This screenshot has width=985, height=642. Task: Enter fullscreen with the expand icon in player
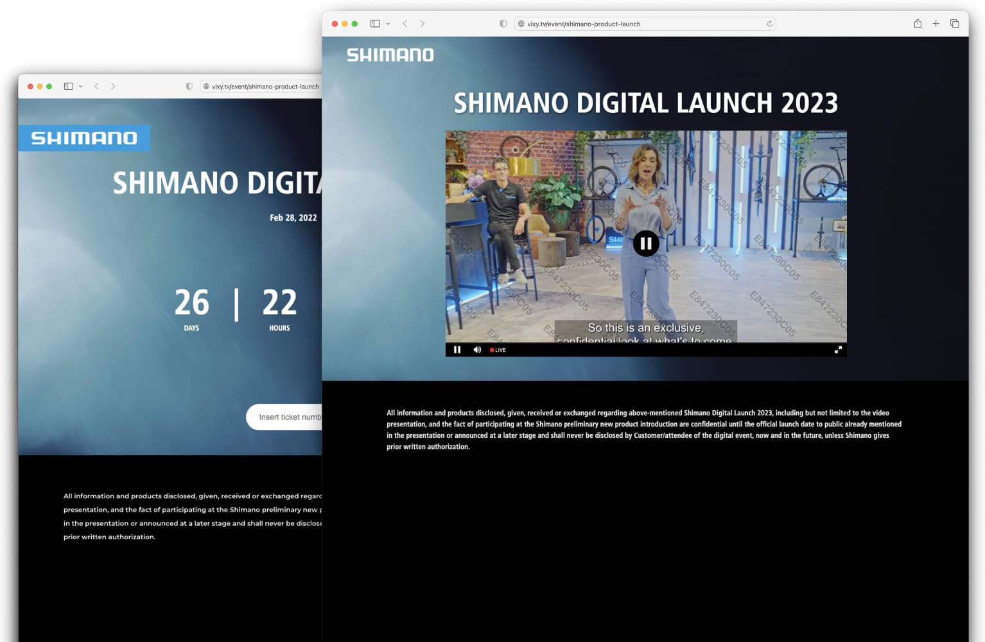tap(838, 350)
